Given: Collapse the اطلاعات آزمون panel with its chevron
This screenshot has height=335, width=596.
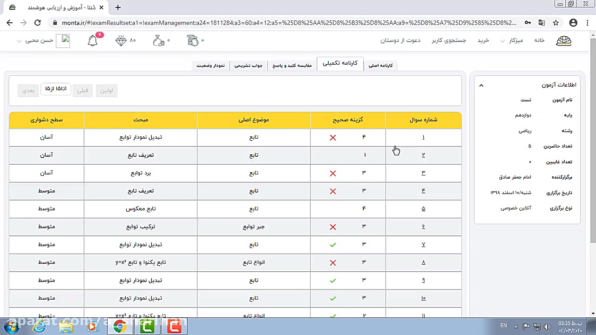Looking at the screenshot, I should click(481, 85).
